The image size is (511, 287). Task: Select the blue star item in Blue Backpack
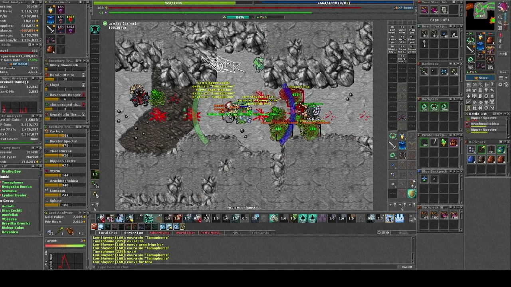424,179
